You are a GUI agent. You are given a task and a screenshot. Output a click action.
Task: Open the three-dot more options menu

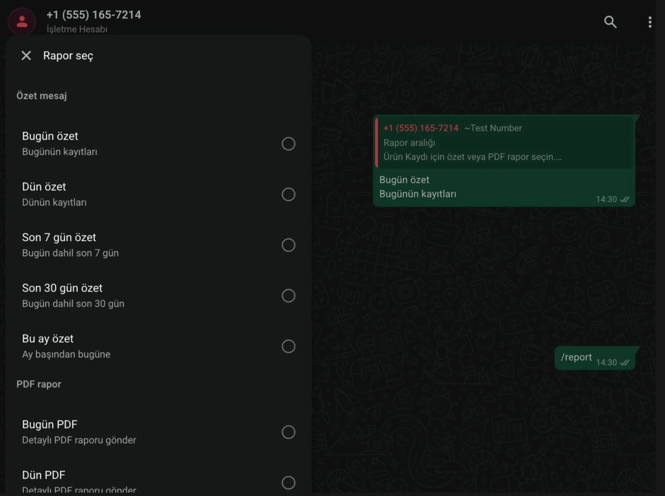[x=650, y=22]
